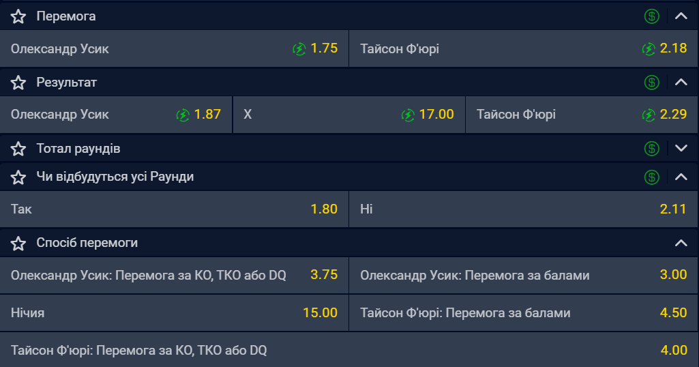
Task: Click dollar icon for Чи відбудуться усі Раунди
Action: [x=652, y=177]
